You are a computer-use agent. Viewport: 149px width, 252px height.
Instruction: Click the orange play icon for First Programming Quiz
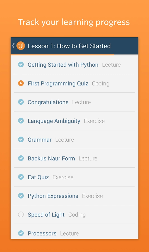(21, 83)
